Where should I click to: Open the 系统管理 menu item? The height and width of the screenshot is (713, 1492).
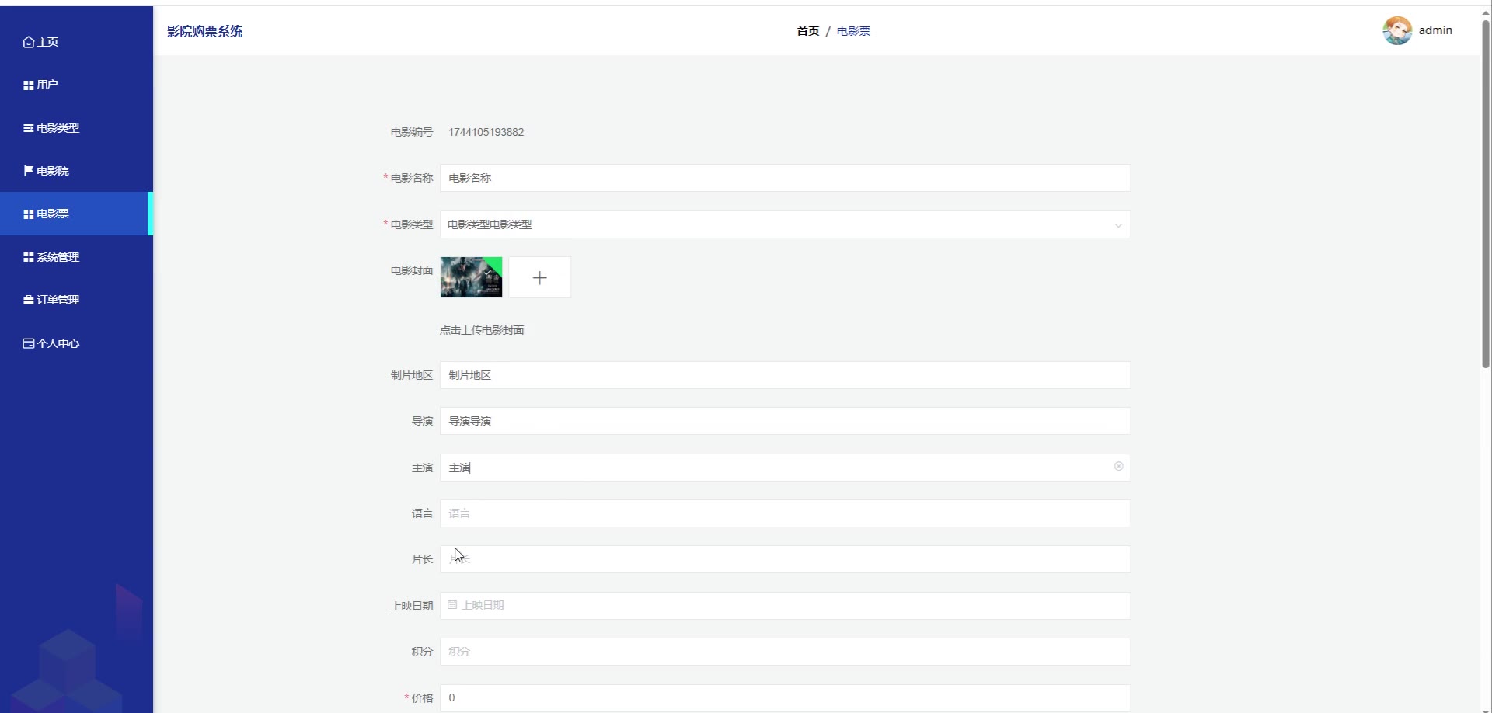pyautogui.click(x=76, y=257)
